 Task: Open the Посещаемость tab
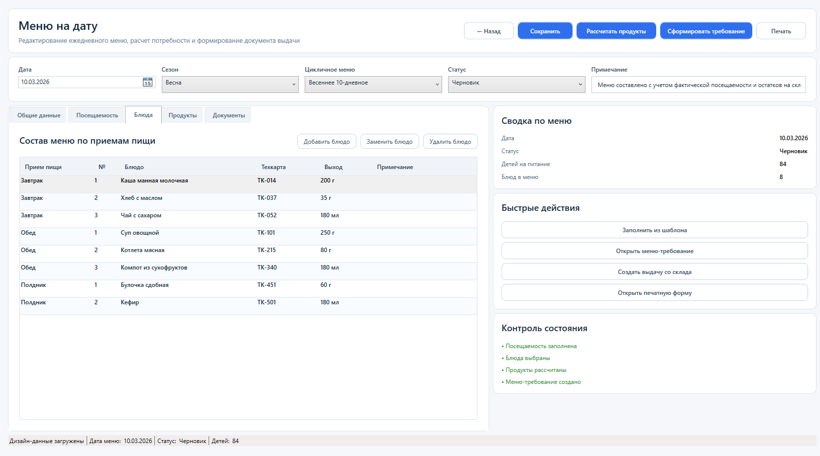[97, 115]
